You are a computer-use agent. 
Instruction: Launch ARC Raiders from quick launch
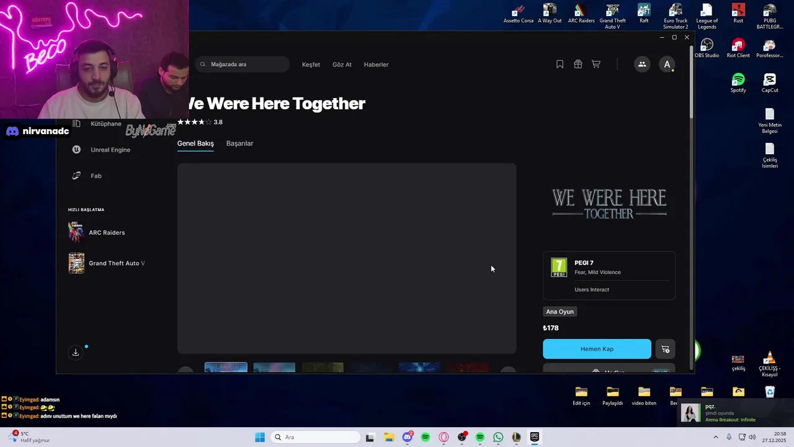pos(107,232)
